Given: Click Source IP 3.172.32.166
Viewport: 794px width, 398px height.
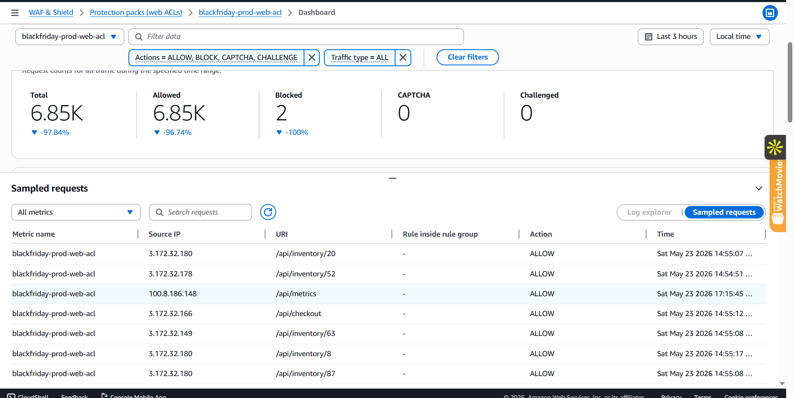Looking at the screenshot, I should (x=171, y=314).
